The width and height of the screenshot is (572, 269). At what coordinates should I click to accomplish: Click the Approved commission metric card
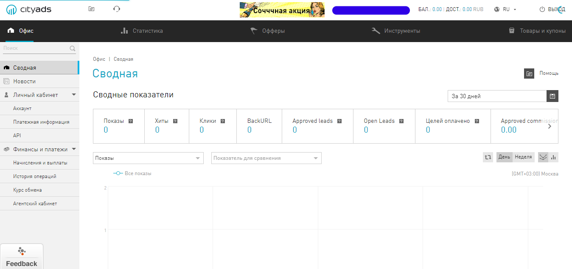click(x=524, y=126)
